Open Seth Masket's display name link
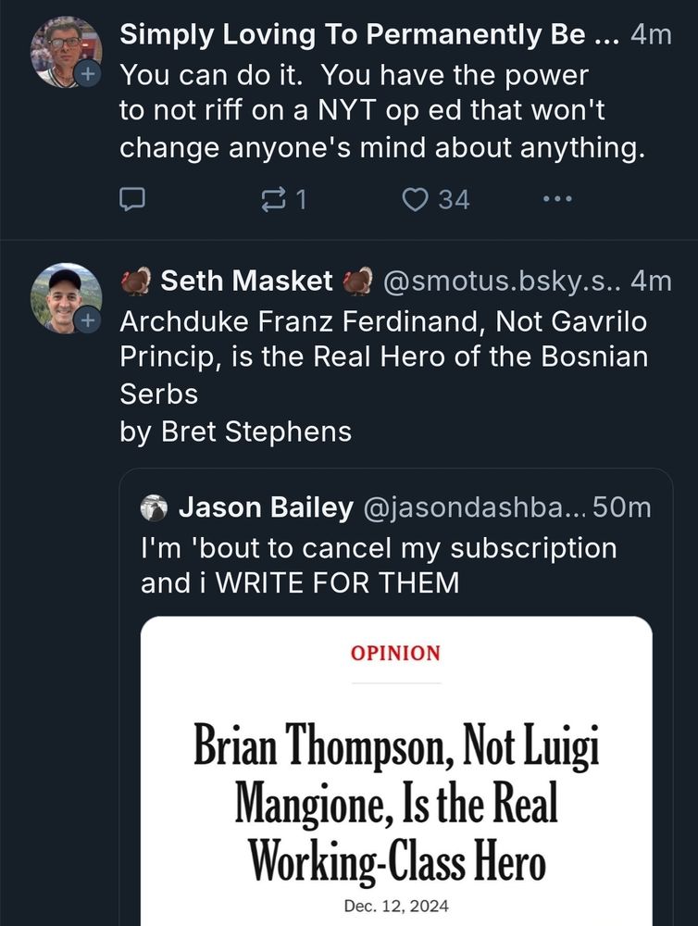This screenshot has width=698, height=926. 246,281
